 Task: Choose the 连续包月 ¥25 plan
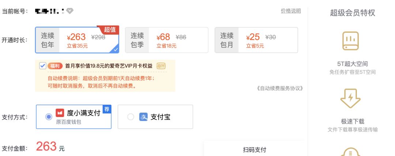pyautogui.click(x=256, y=40)
